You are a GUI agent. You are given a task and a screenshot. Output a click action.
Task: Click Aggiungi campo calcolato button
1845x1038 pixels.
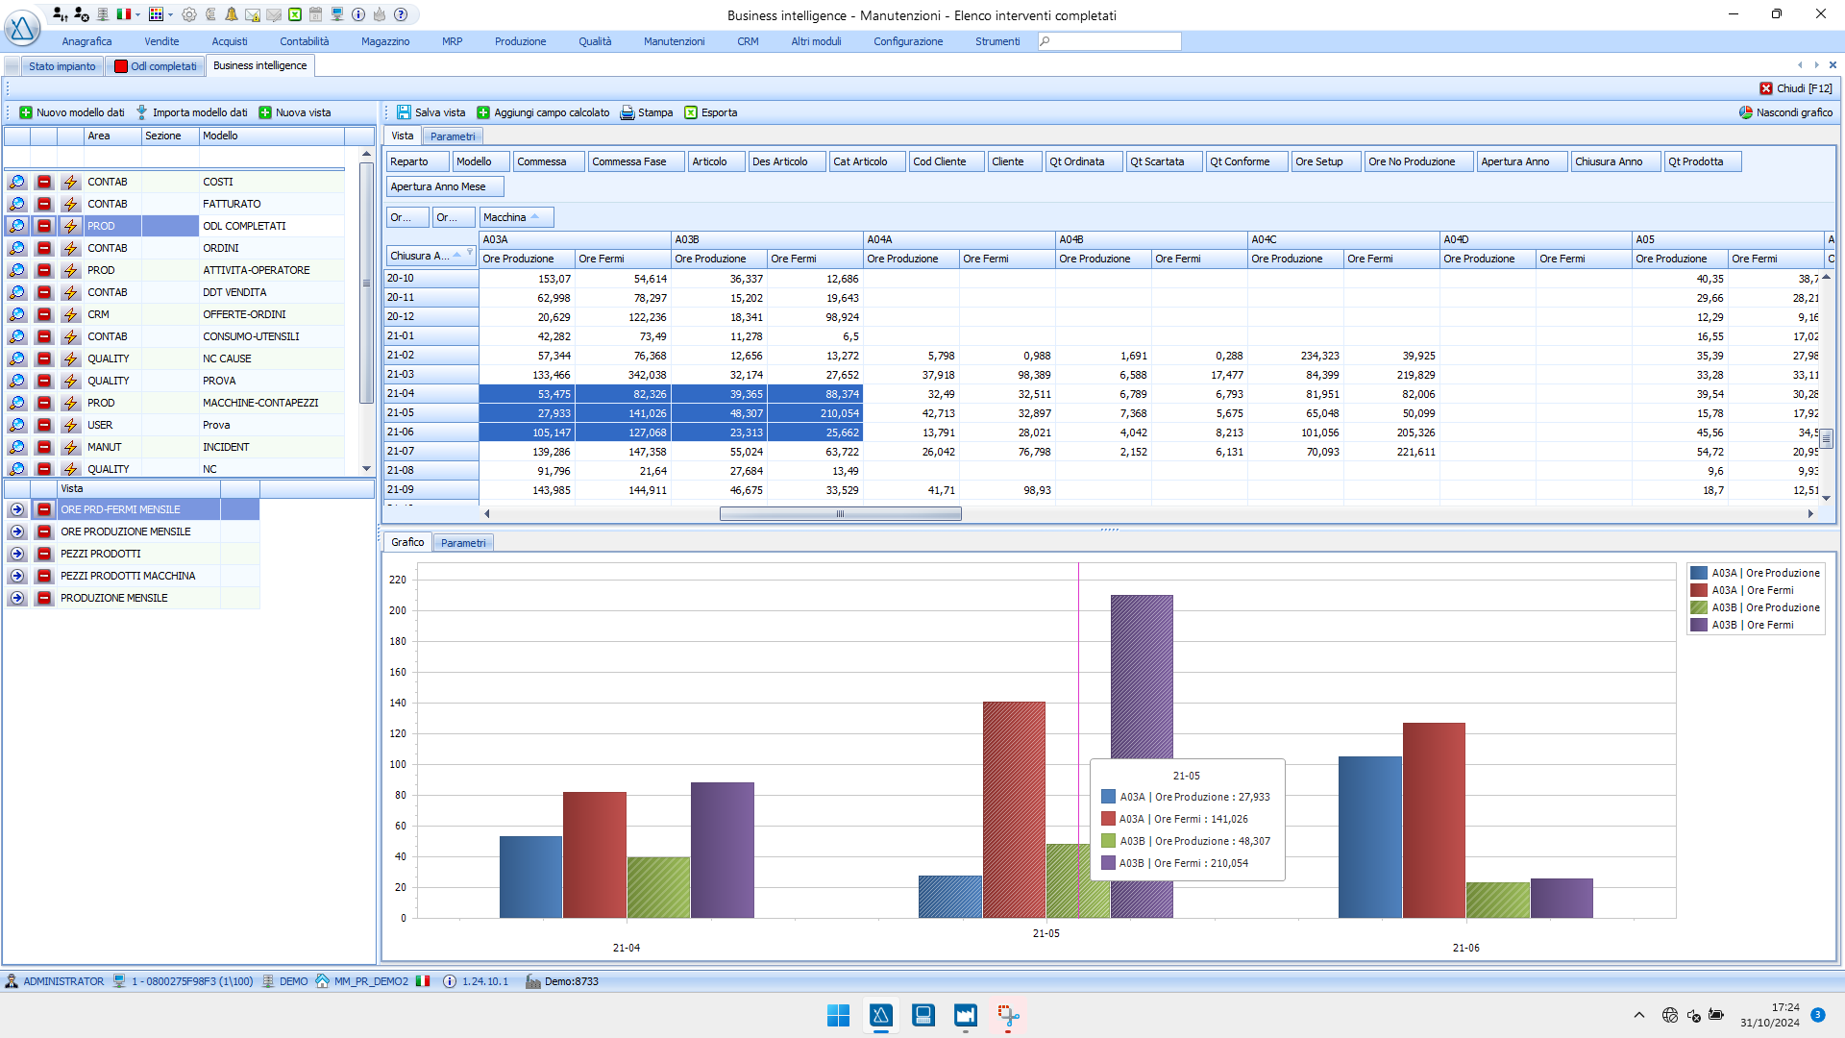pos(543,112)
